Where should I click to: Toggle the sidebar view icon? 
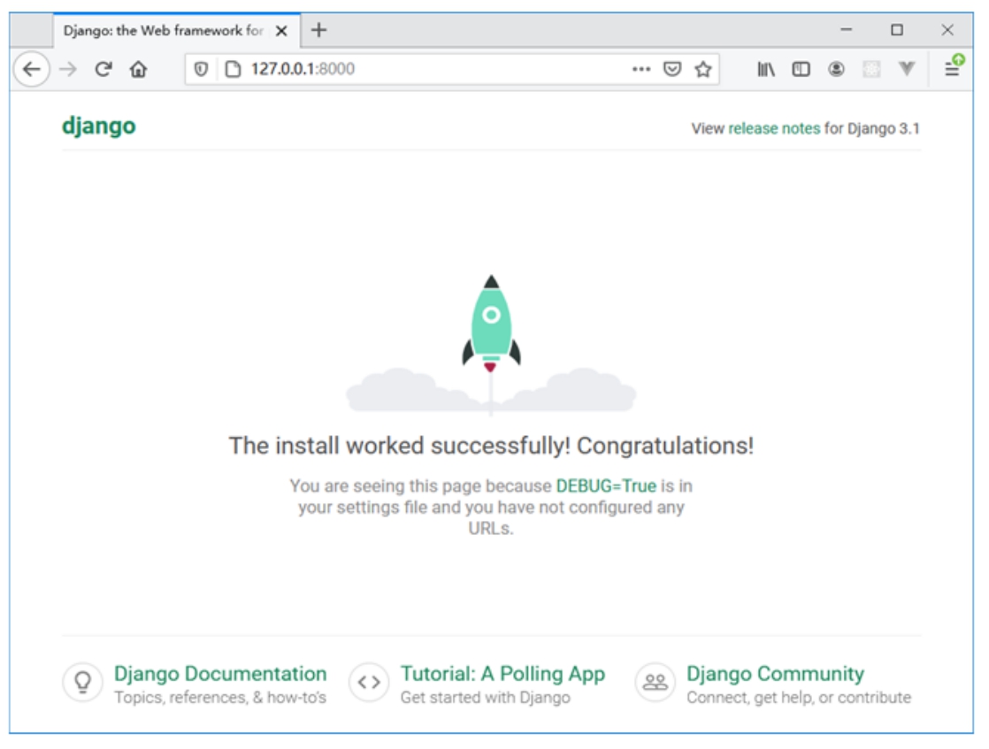[801, 69]
